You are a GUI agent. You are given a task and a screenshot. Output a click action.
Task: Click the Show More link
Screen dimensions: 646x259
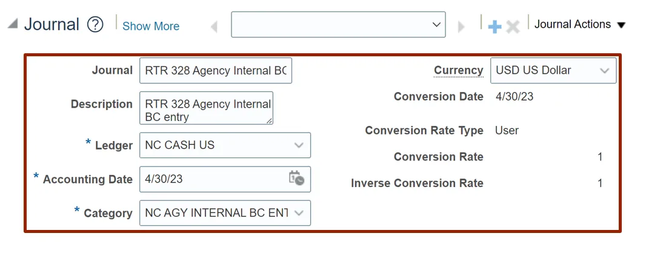click(151, 26)
